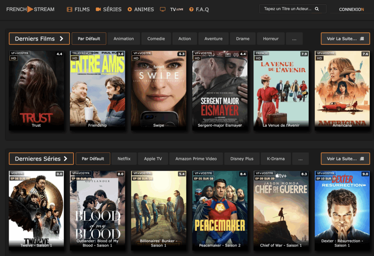Expand Dernieres Séries chevron arrow

coord(66,159)
